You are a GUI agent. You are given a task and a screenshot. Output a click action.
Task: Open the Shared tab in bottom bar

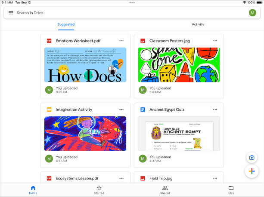pyautogui.click(x=165, y=190)
